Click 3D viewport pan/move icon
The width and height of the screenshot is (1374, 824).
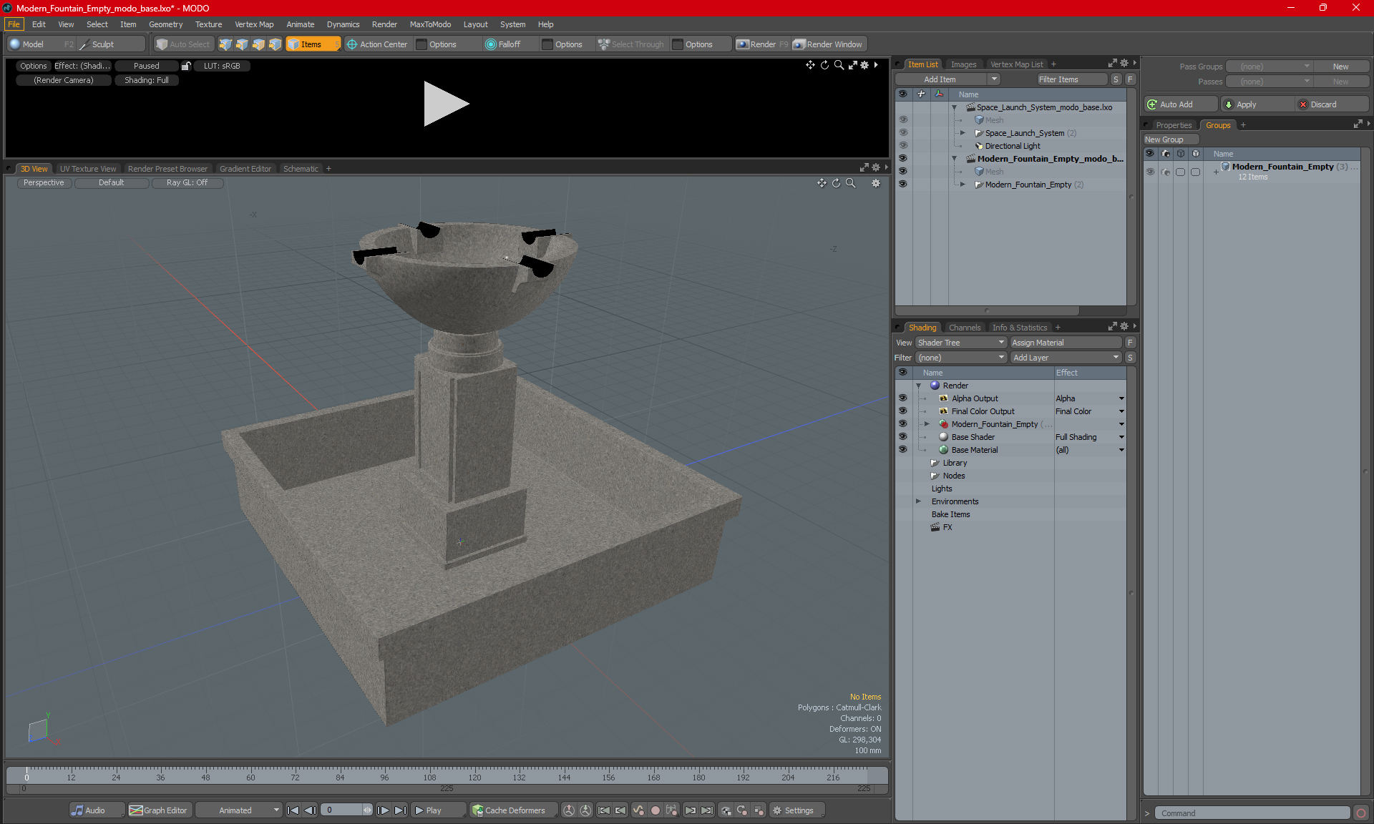[x=822, y=183]
